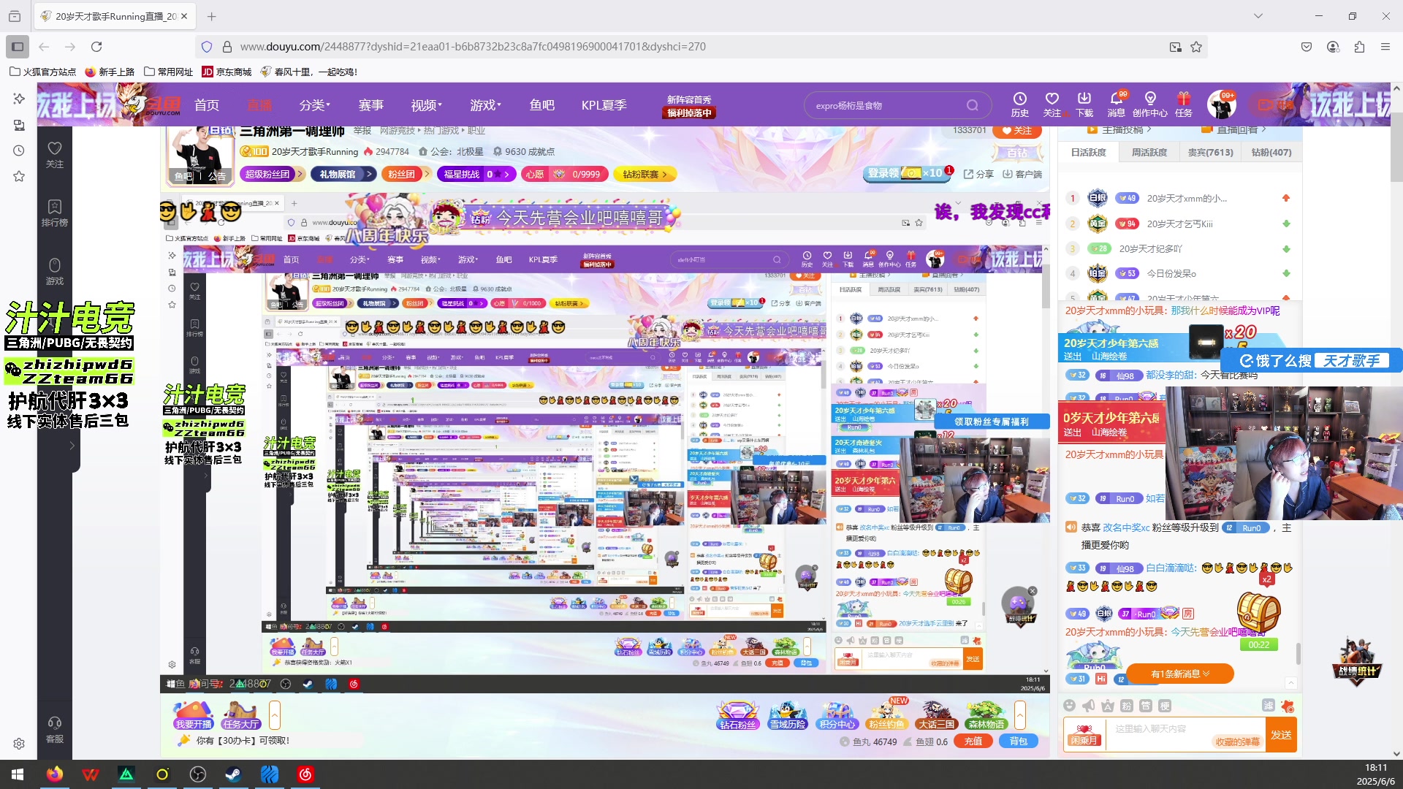Open 积分中心 icon

[837, 714]
